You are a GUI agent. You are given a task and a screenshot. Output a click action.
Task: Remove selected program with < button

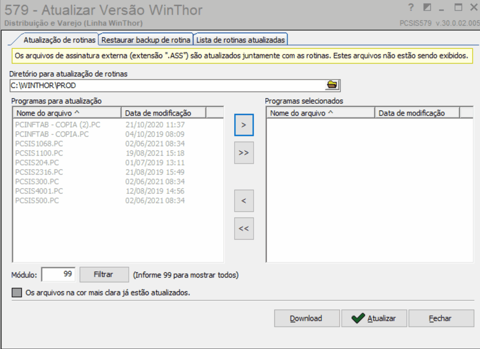244,200
